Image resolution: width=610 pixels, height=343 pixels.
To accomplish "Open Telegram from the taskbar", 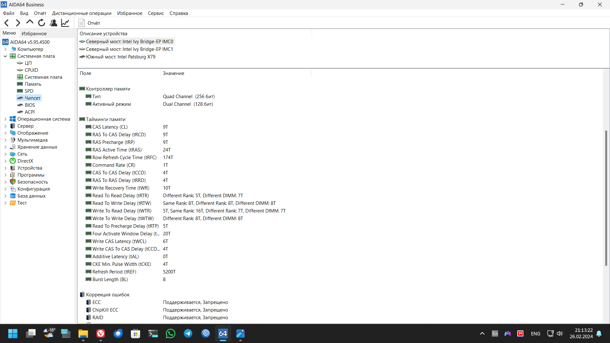I will click(x=188, y=333).
